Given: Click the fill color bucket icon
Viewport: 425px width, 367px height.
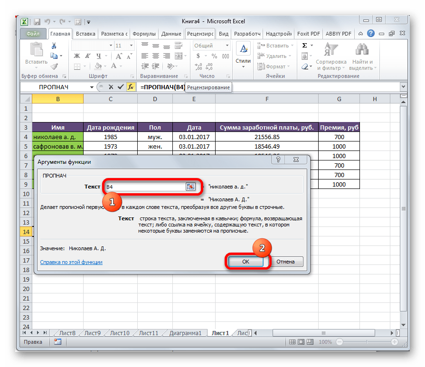Looking at the screenshot, I should 98,66.
